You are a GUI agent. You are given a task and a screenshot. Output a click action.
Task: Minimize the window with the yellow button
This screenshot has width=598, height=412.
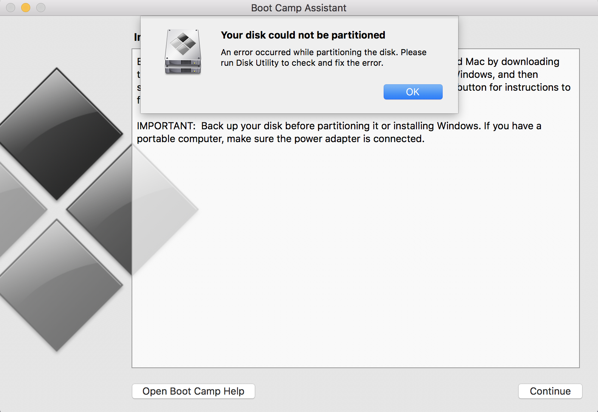[x=26, y=8]
